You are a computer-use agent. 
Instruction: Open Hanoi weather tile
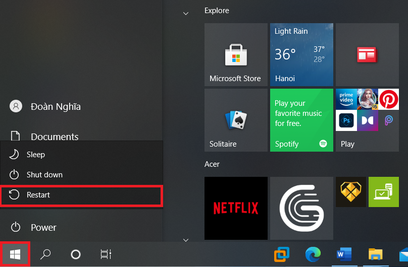pos(301,54)
